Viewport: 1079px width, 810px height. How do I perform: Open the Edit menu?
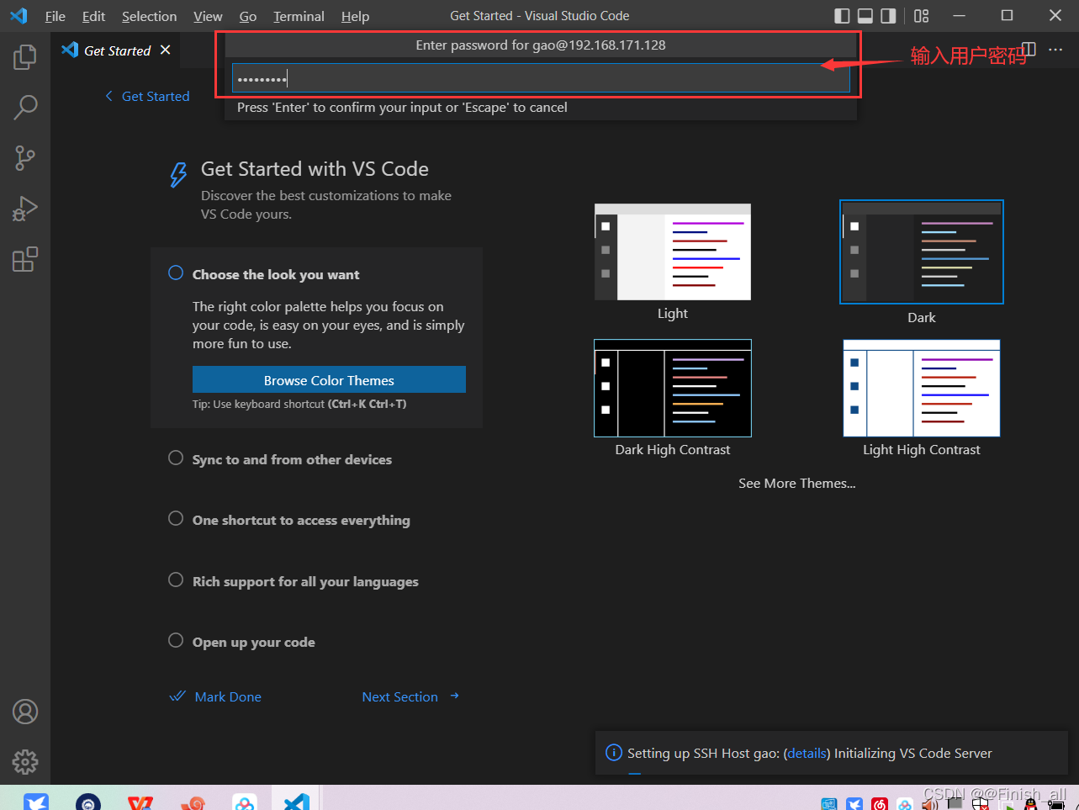pos(93,16)
